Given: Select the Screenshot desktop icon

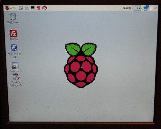Looking at the screenshot, I should tap(15, 67).
